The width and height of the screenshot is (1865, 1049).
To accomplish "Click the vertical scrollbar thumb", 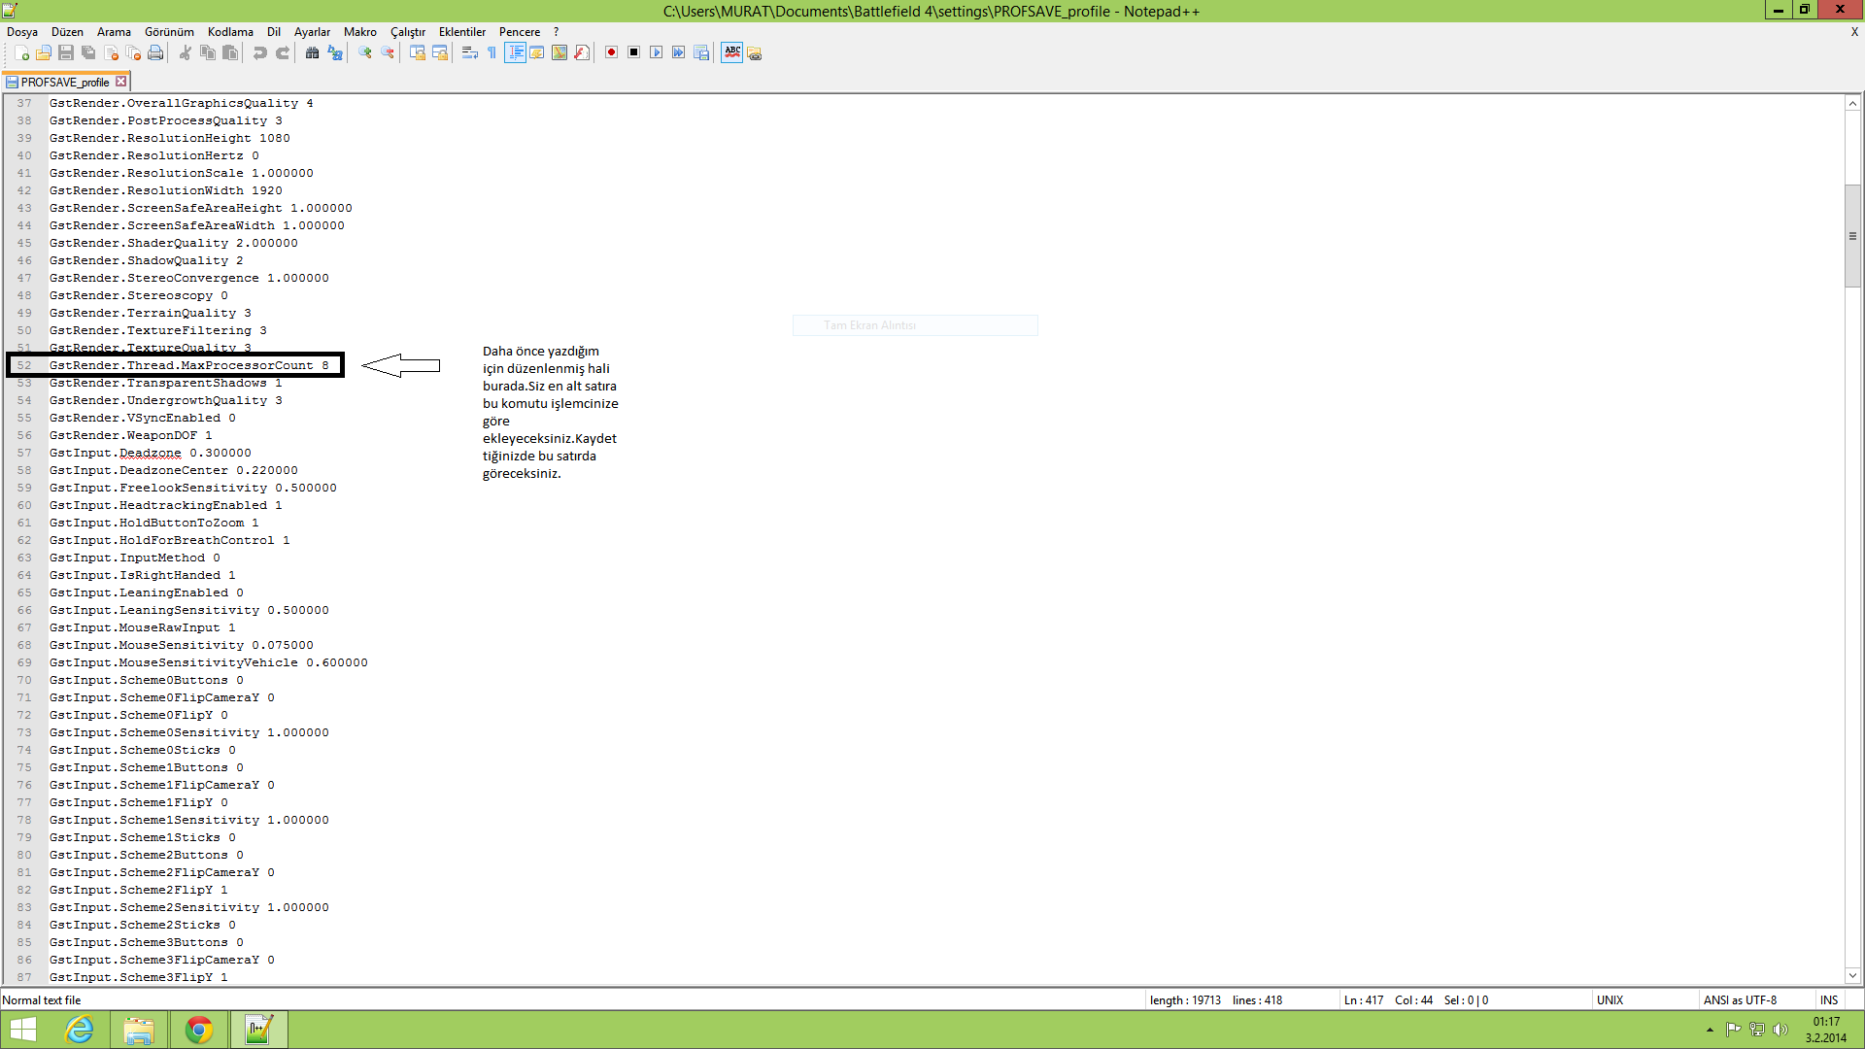I will pos(1852,235).
